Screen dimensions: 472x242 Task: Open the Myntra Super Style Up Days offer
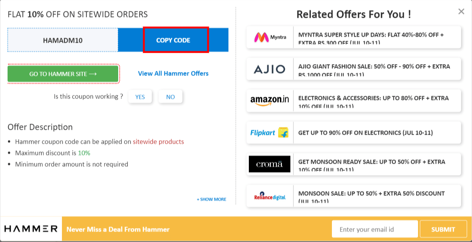tap(374, 37)
